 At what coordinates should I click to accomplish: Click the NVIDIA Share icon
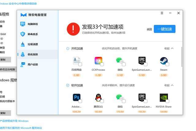[164, 98]
